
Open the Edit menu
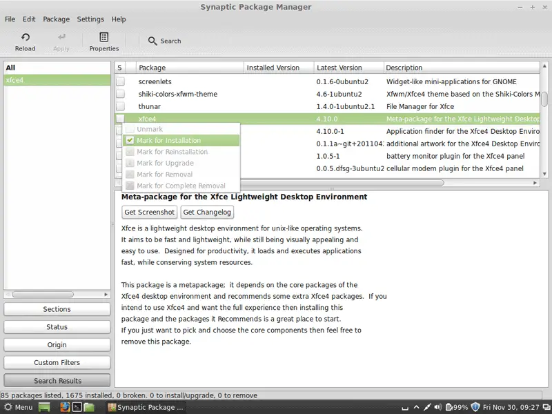(x=29, y=19)
